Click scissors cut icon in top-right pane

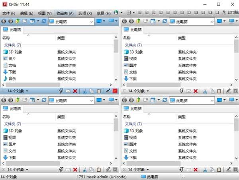[x=204, y=91]
